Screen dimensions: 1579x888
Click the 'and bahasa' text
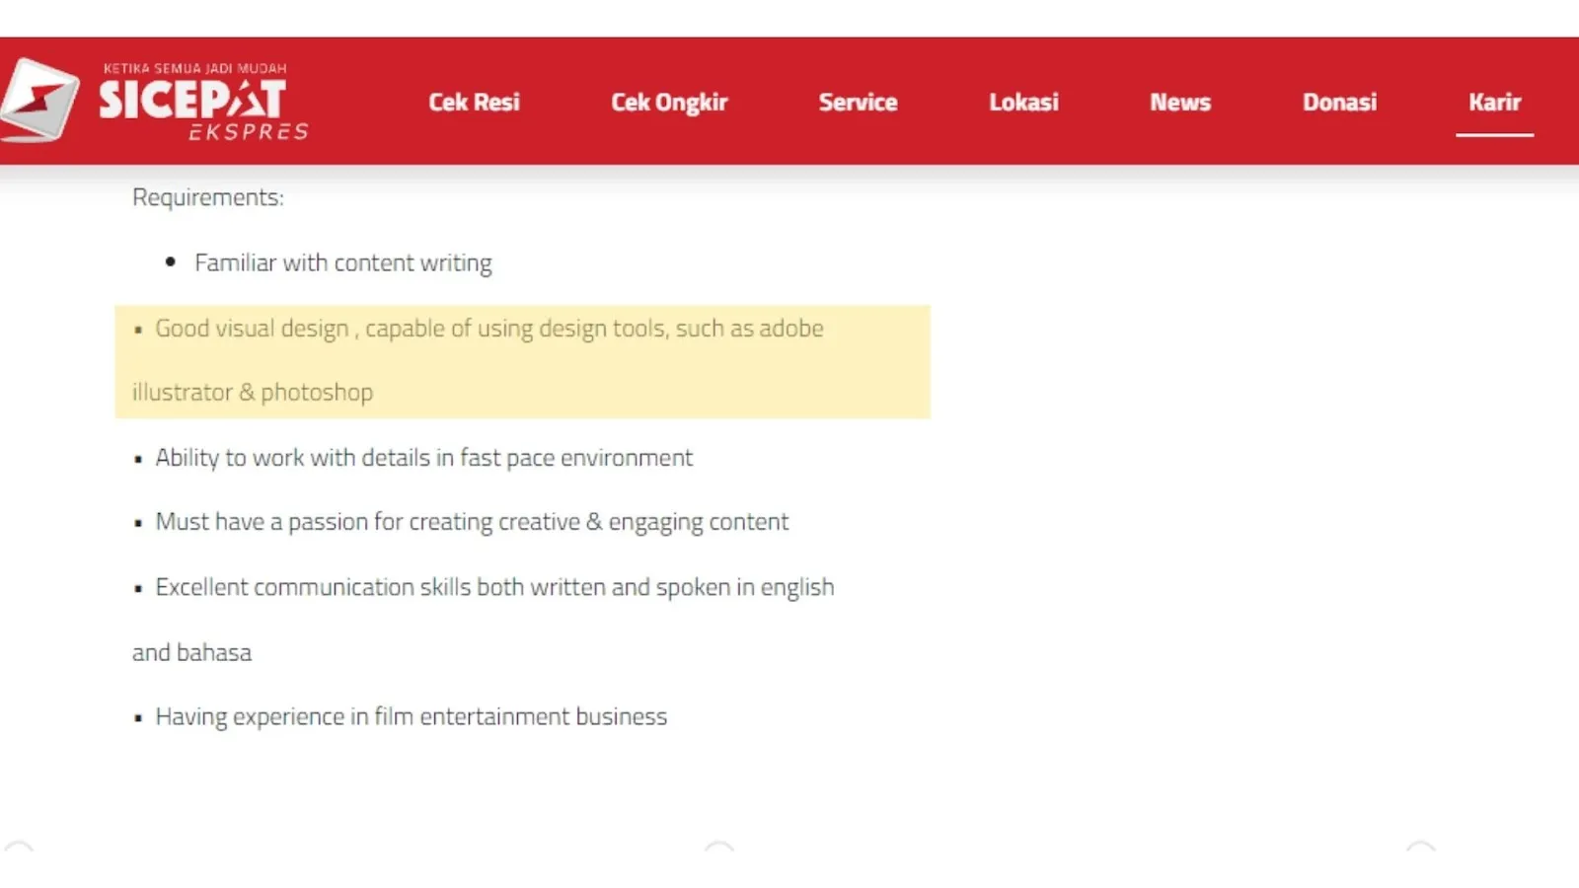(x=192, y=652)
